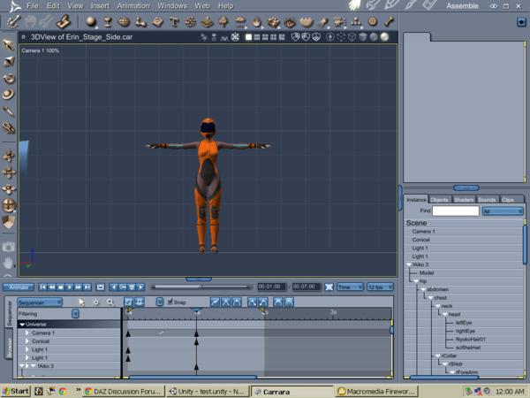Screen dimensions: 530x398
Task: Insert a spotlight with the light tool
Action: click(323, 22)
